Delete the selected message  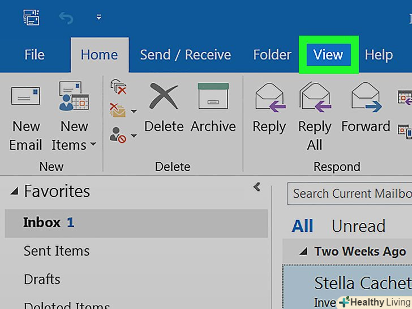pyautogui.click(x=164, y=108)
